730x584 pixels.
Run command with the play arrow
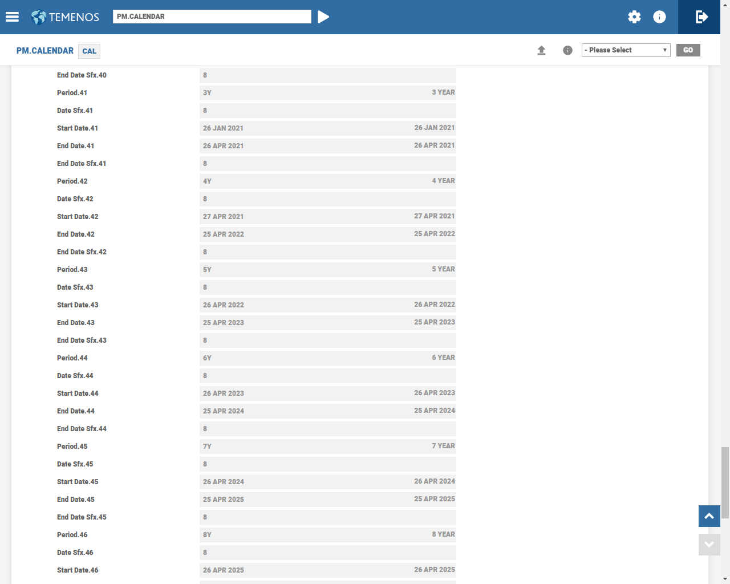point(323,17)
